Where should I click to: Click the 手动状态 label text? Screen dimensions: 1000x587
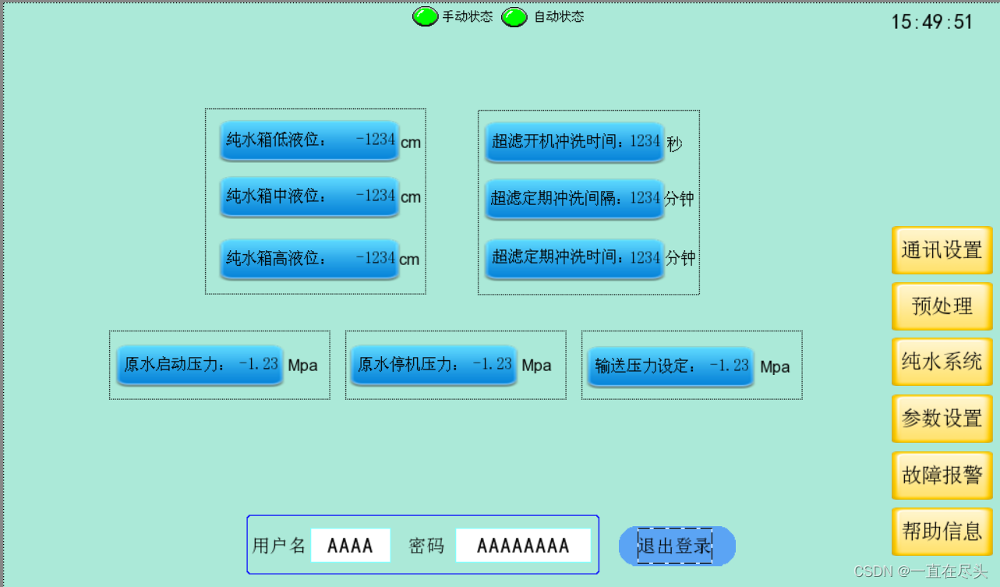pyautogui.click(x=468, y=17)
